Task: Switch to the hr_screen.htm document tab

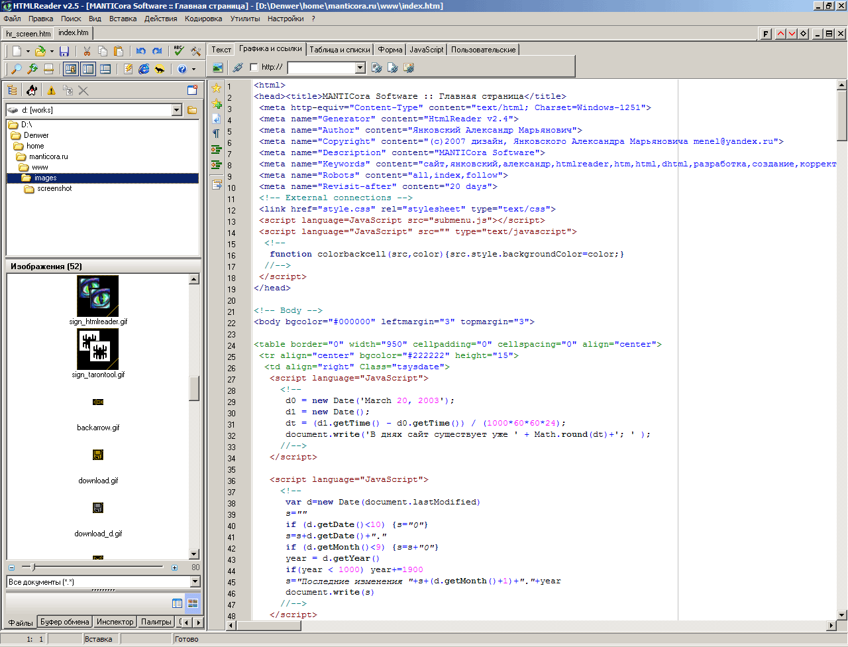Action: point(28,33)
